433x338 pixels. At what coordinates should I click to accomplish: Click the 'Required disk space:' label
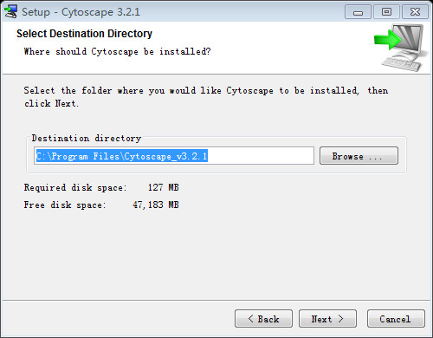tap(75, 187)
